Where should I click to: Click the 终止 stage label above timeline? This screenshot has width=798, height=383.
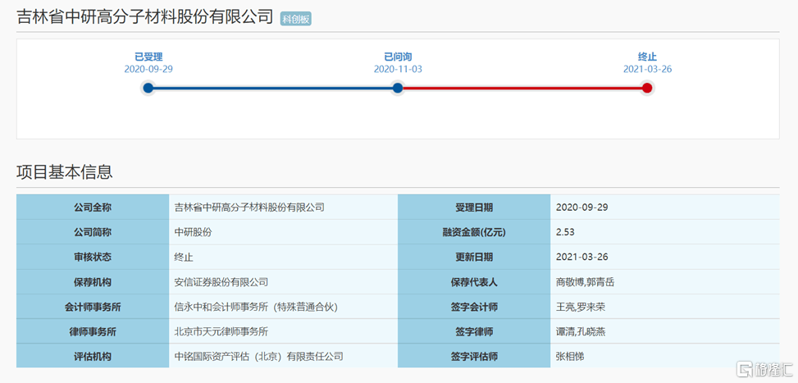[x=647, y=57]
